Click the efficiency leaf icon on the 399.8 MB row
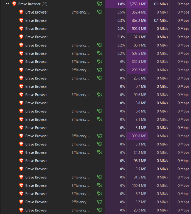 [x=100, y=136]
